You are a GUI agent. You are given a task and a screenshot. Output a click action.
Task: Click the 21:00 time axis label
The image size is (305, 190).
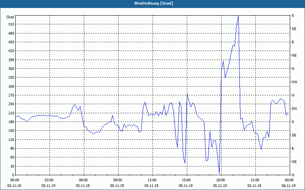(255, 180)
